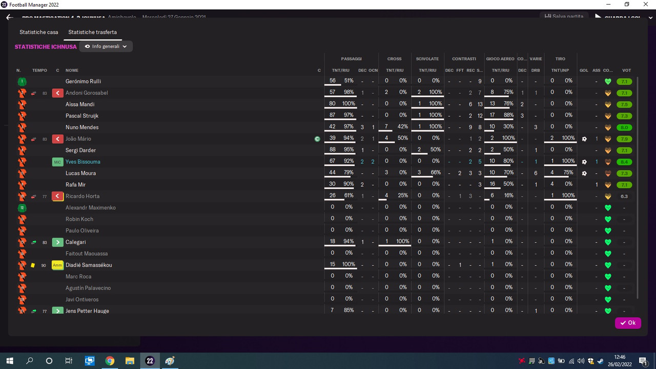Click yellow card icon for Diadié Samassékou

pos(33,265)
